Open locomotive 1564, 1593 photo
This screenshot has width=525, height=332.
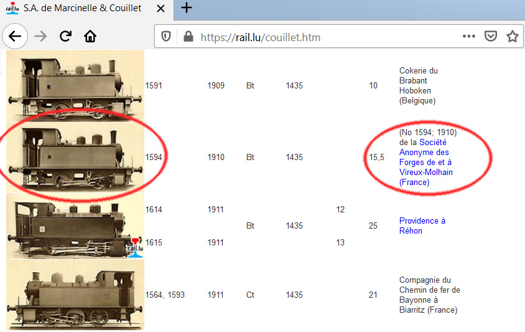coord(75,295)
